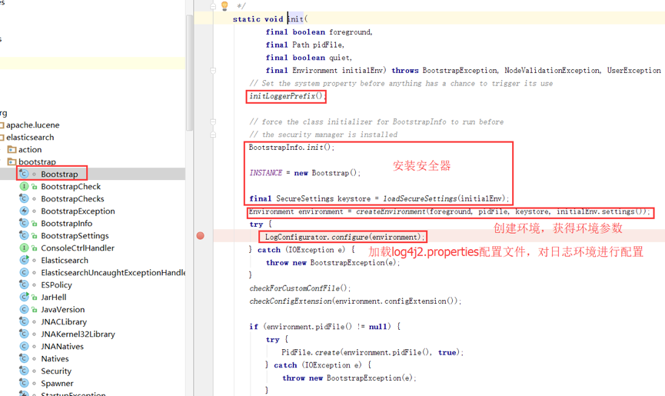Fold the init method signature

coord(213,71)
